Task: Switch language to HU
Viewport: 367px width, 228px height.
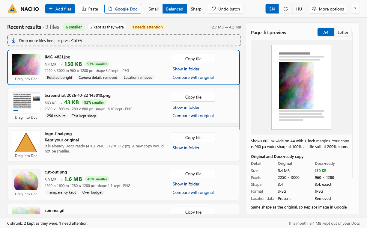Action: pos(299,9)
